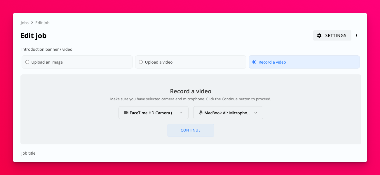Open the FaceTime HD Camera dropdown
Screen dimensions: 380x175
[153, 113]
